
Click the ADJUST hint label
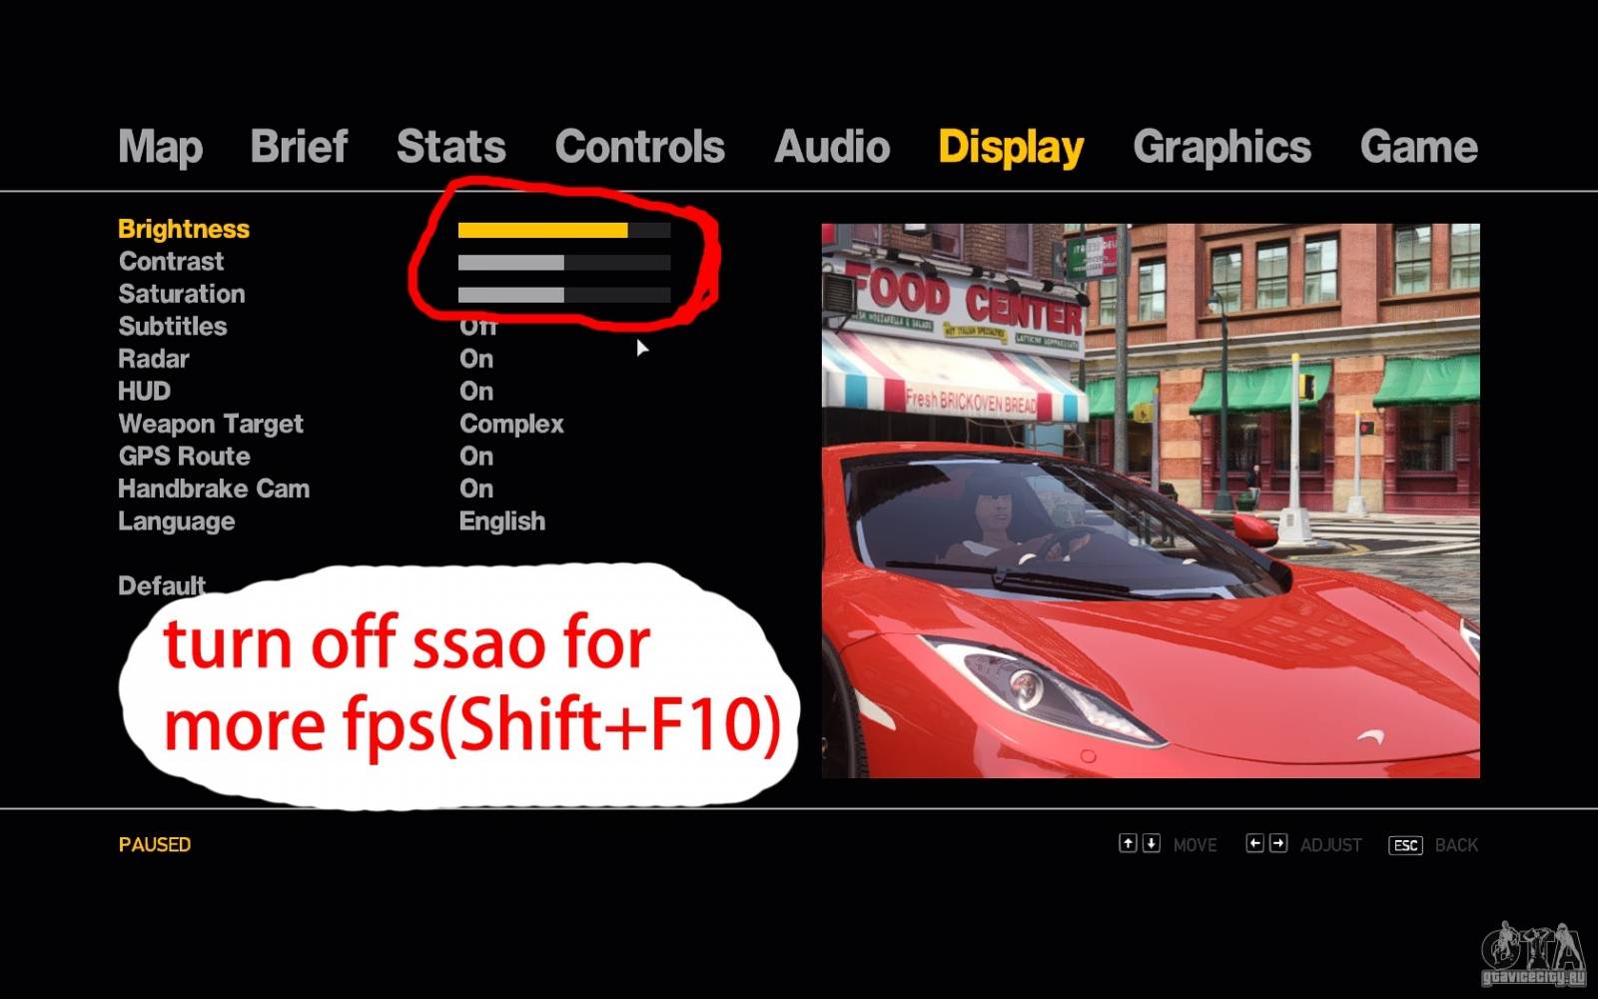(1331, 845)
